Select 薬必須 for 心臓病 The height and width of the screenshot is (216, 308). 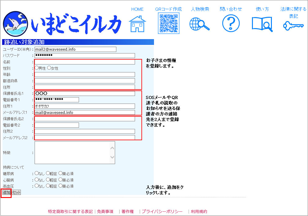(61, 180)
